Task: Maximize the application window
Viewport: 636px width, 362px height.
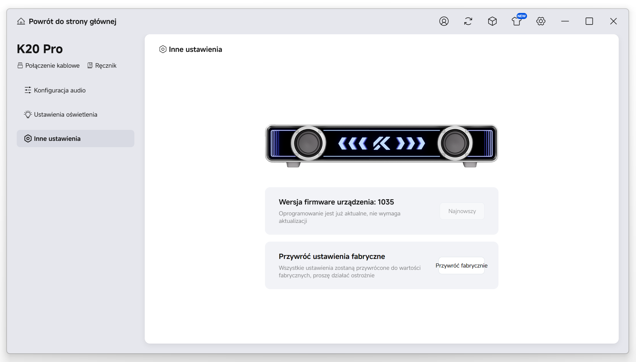Action: click(x=589, y=21)
